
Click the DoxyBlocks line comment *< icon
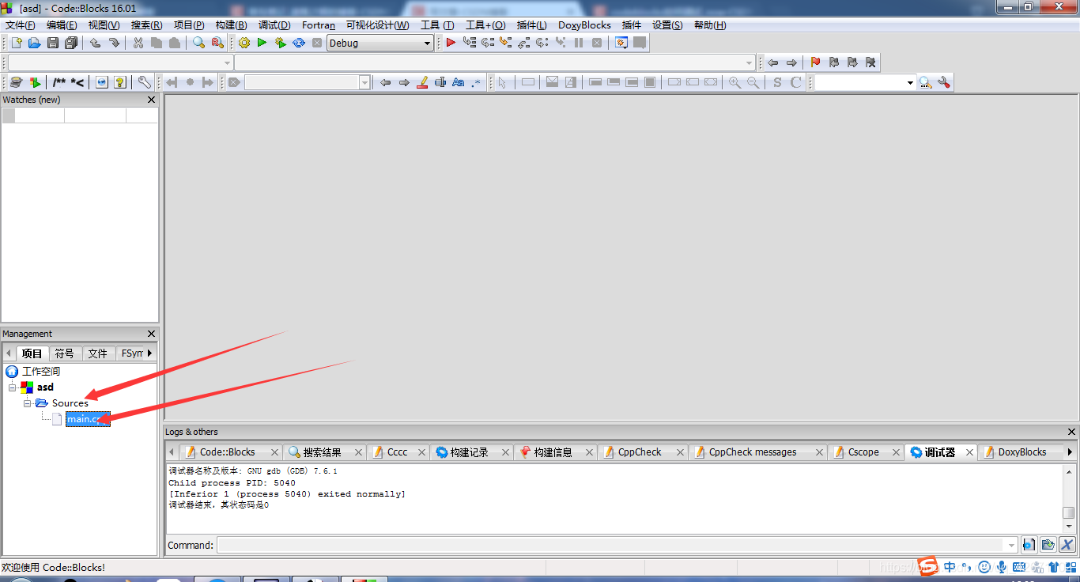coord(77,82)
